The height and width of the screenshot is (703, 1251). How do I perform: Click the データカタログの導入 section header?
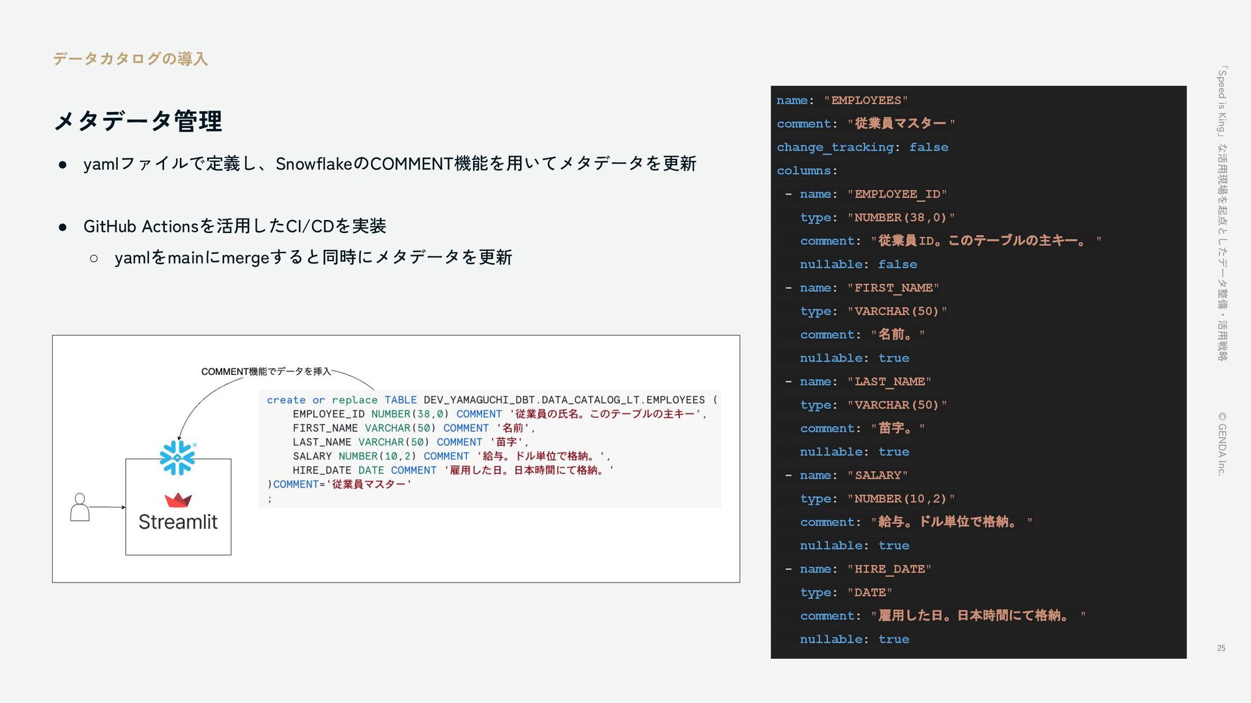point(130,59)
